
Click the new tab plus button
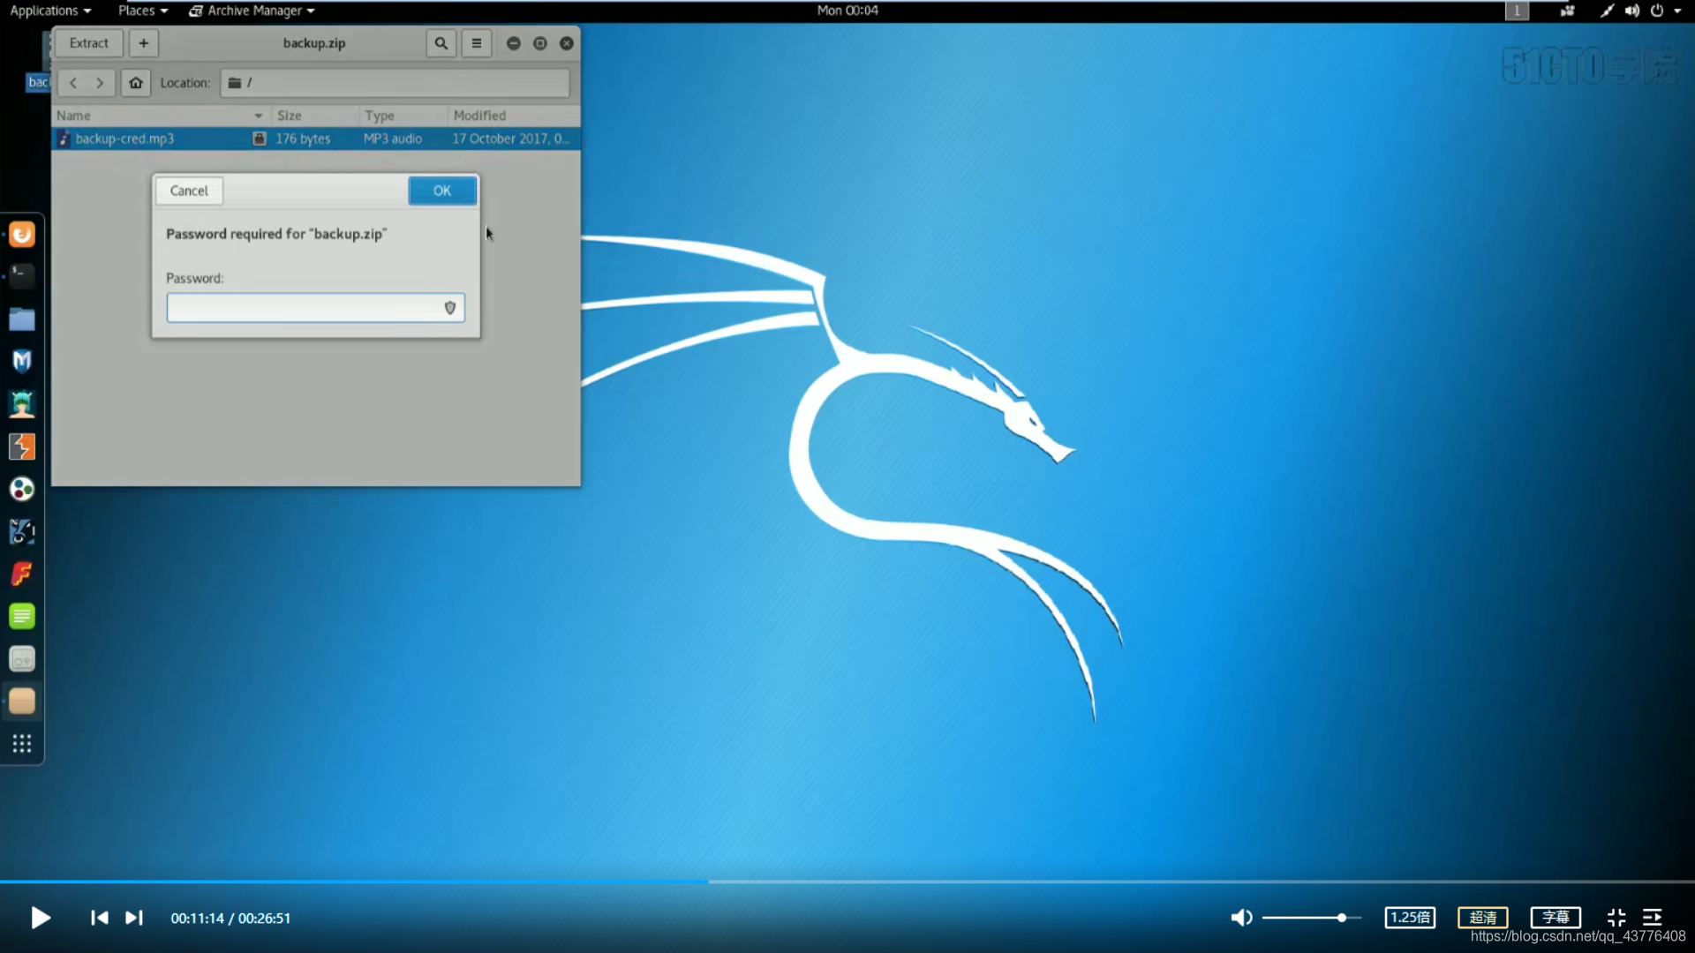coord(143,43)
